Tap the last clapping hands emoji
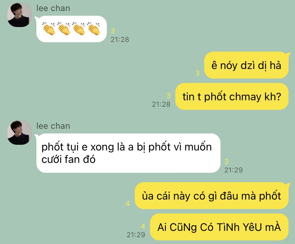Image resolution: width=295 pixels, height=244 pixels. tap(93, 28)
